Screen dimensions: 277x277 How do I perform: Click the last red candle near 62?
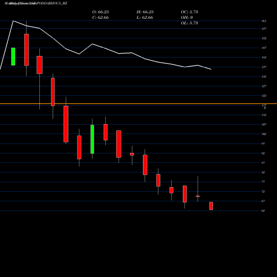coord(211,206)
